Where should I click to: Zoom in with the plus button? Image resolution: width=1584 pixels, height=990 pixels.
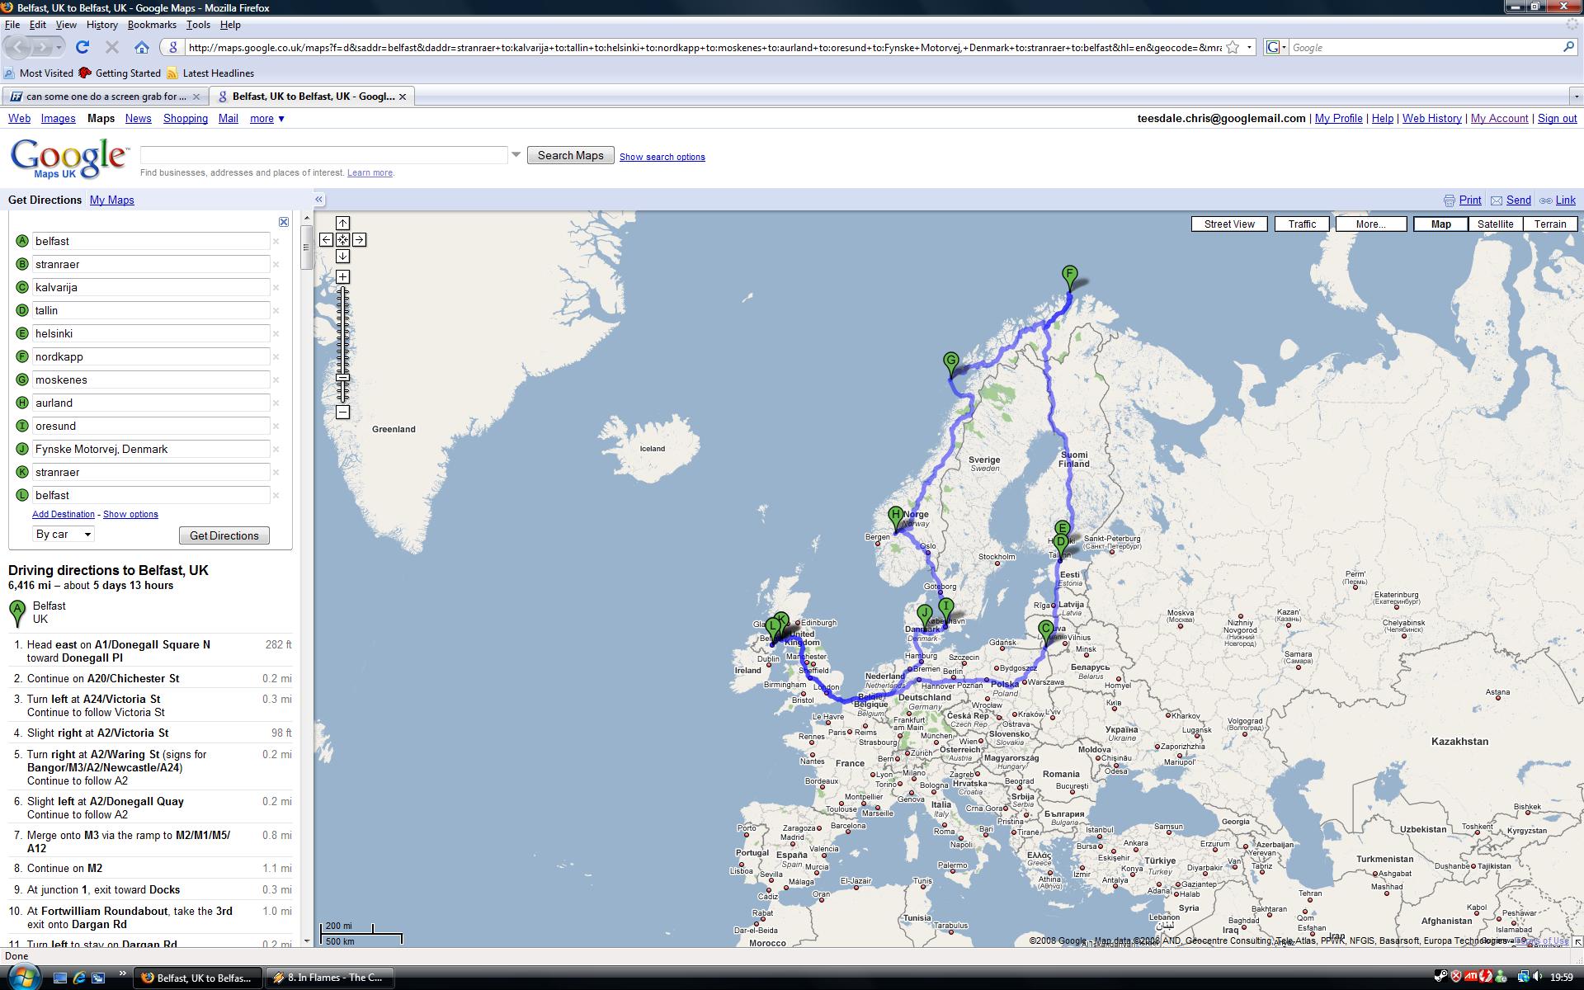342,277
